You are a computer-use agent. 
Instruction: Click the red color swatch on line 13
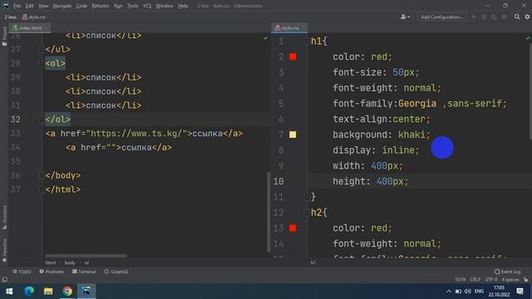(x=293, y=228)
